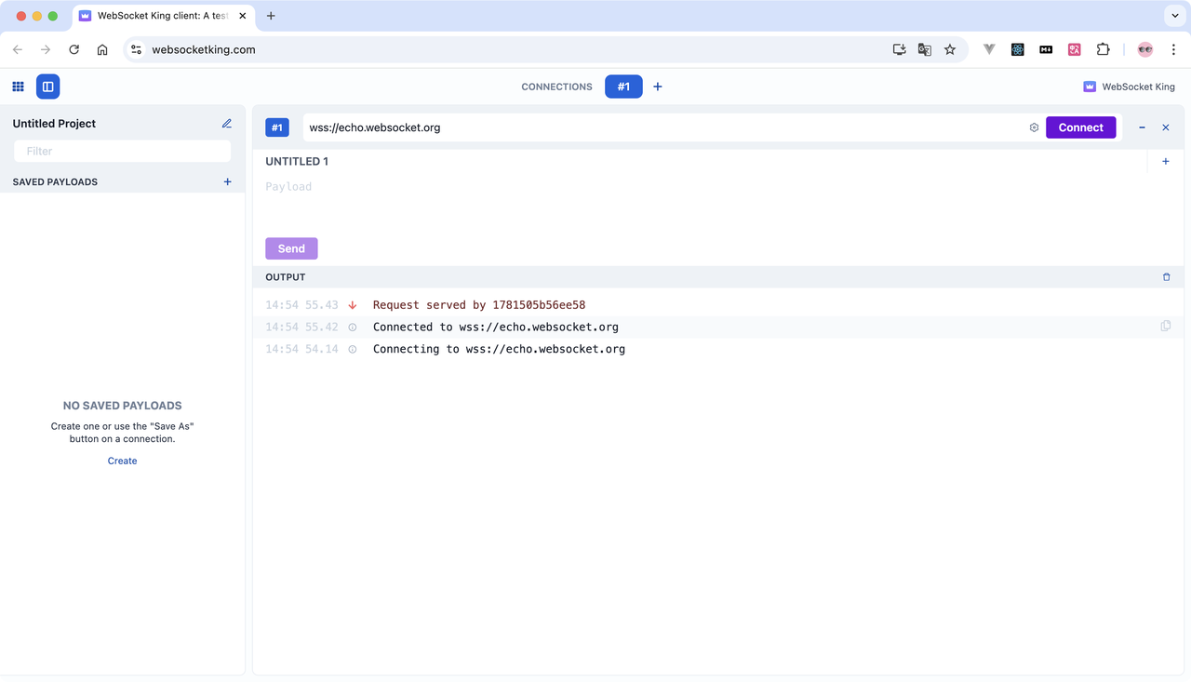Image resolution: width=1191 pixels, height=682 pixels.
Task: Collapse connection #1 with the minus control
Action: (x=1142, y=127)
